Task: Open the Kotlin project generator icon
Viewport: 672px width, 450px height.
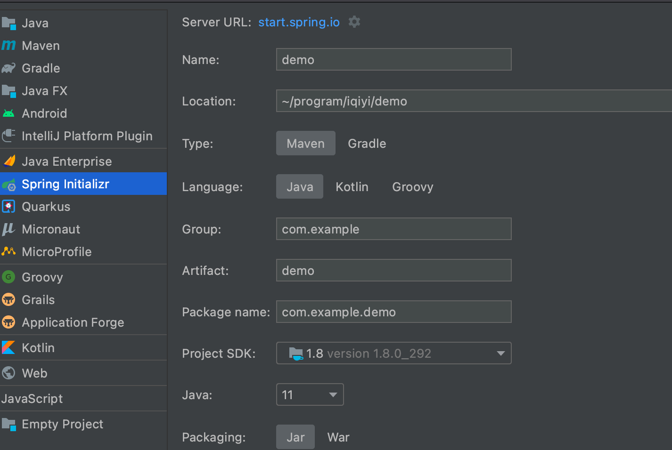Action: tap(9, 347)
